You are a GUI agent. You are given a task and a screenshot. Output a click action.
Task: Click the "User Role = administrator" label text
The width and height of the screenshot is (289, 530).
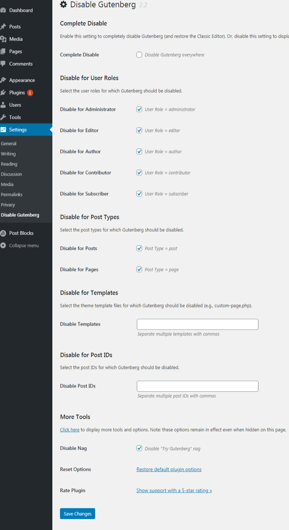[x=170, y=109]
